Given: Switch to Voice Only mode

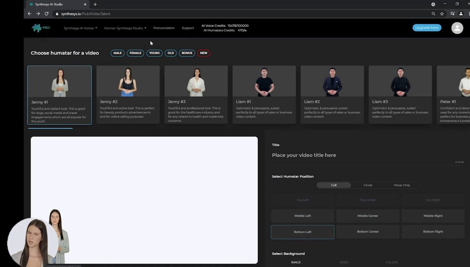Looking at the screenshot, I should click(x=401, y=185).
